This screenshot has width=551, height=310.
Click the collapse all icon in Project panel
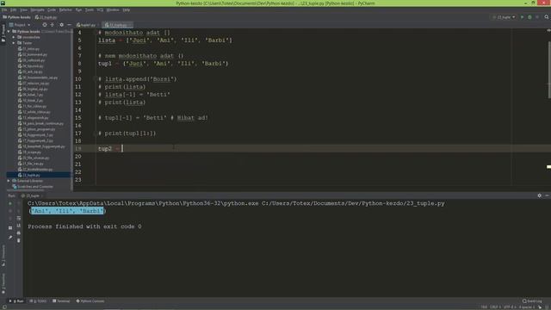[53, 25]
